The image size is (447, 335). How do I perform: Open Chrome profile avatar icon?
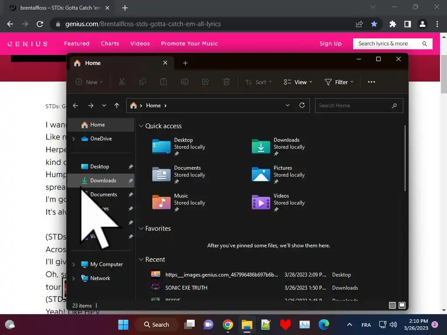click(x=422, y=24)
